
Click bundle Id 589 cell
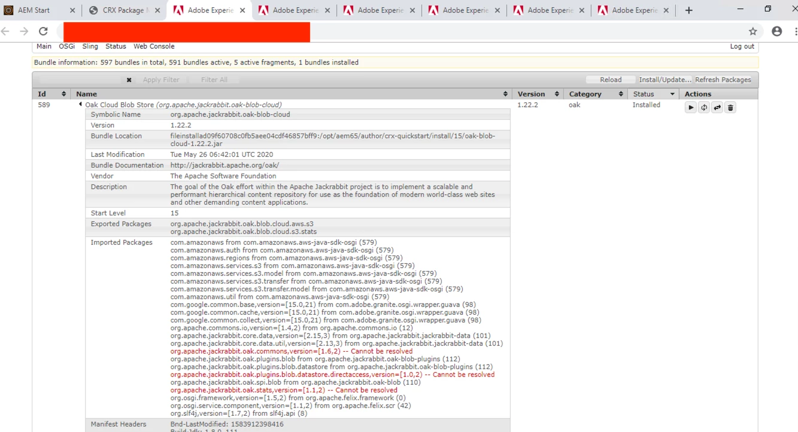[44, 105]
